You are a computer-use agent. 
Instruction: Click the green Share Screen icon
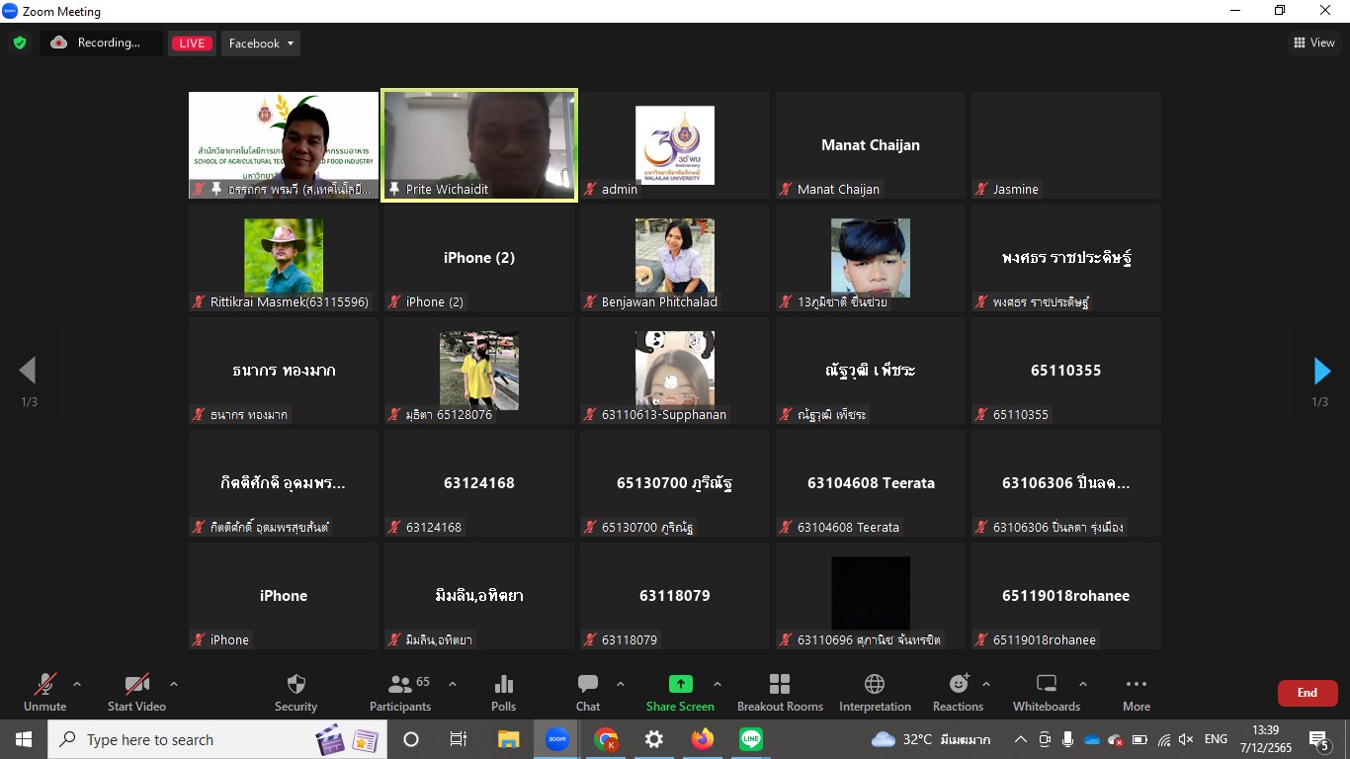tap(680, 684)
